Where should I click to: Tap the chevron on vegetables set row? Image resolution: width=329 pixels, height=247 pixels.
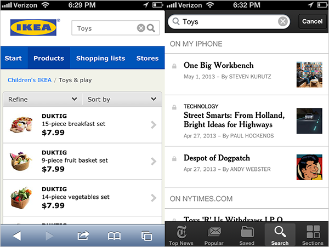point(154,198)
